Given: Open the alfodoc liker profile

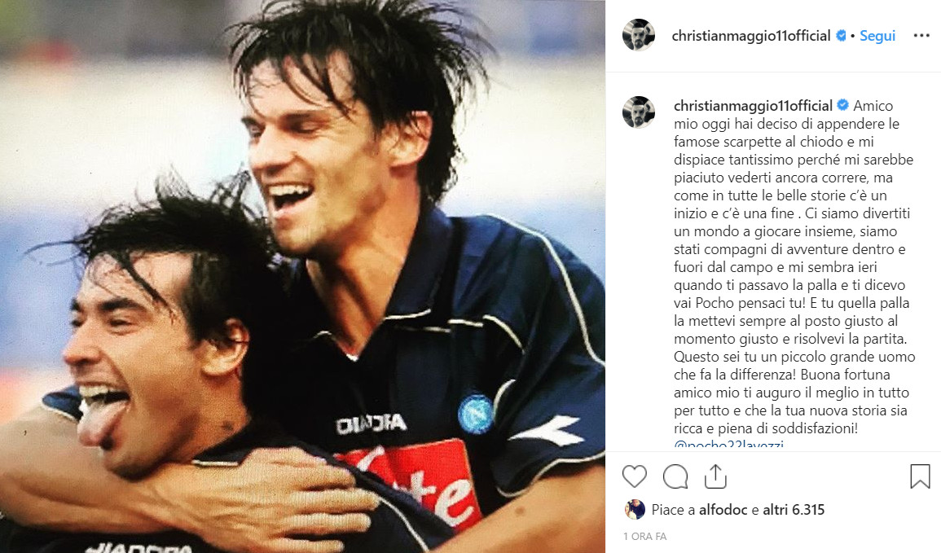Looking at the screenshot, I should coord(723,510).
